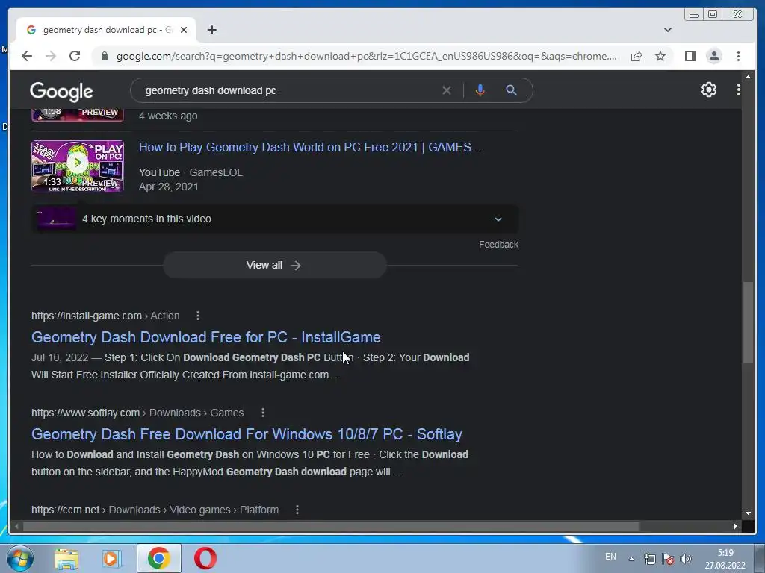Open the Chrome three-dot menu
The image size is (765, 573).
click(x=738, y=56)
